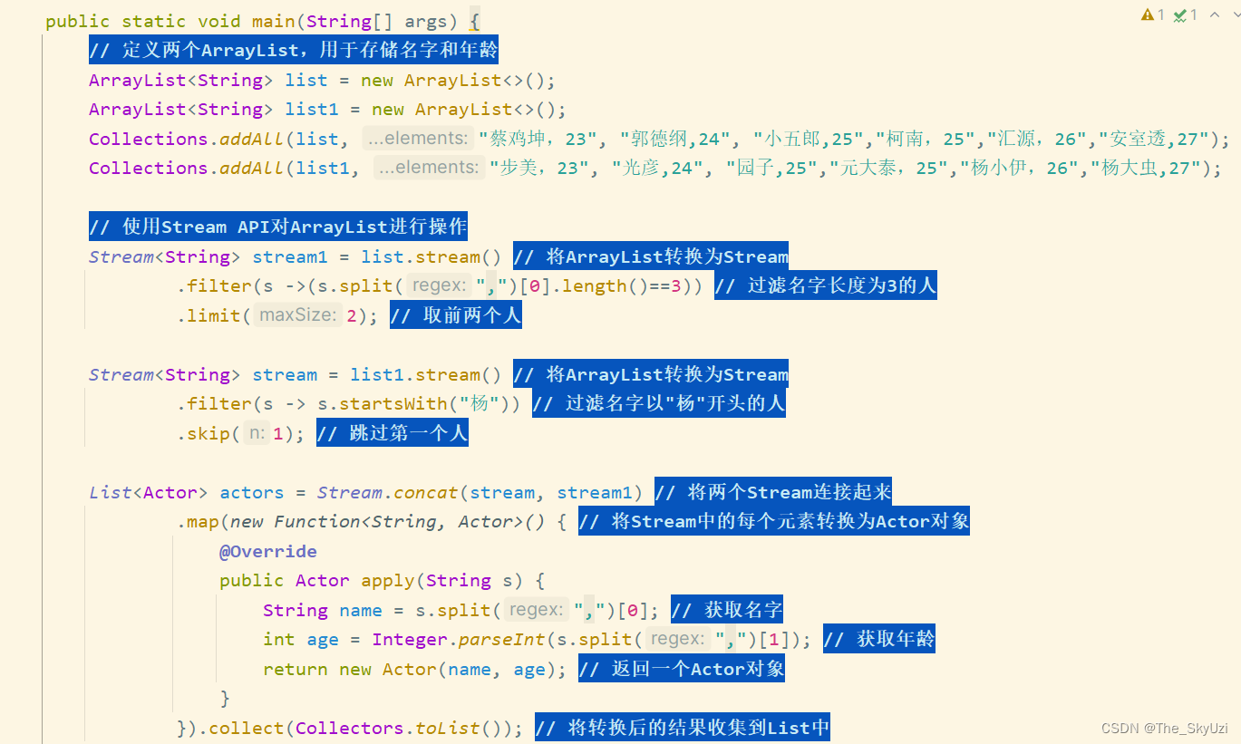Select the actors variable declaration
Image resolution: width=1241 pixels, height=744 pixels.
click(x=251, y=492)
